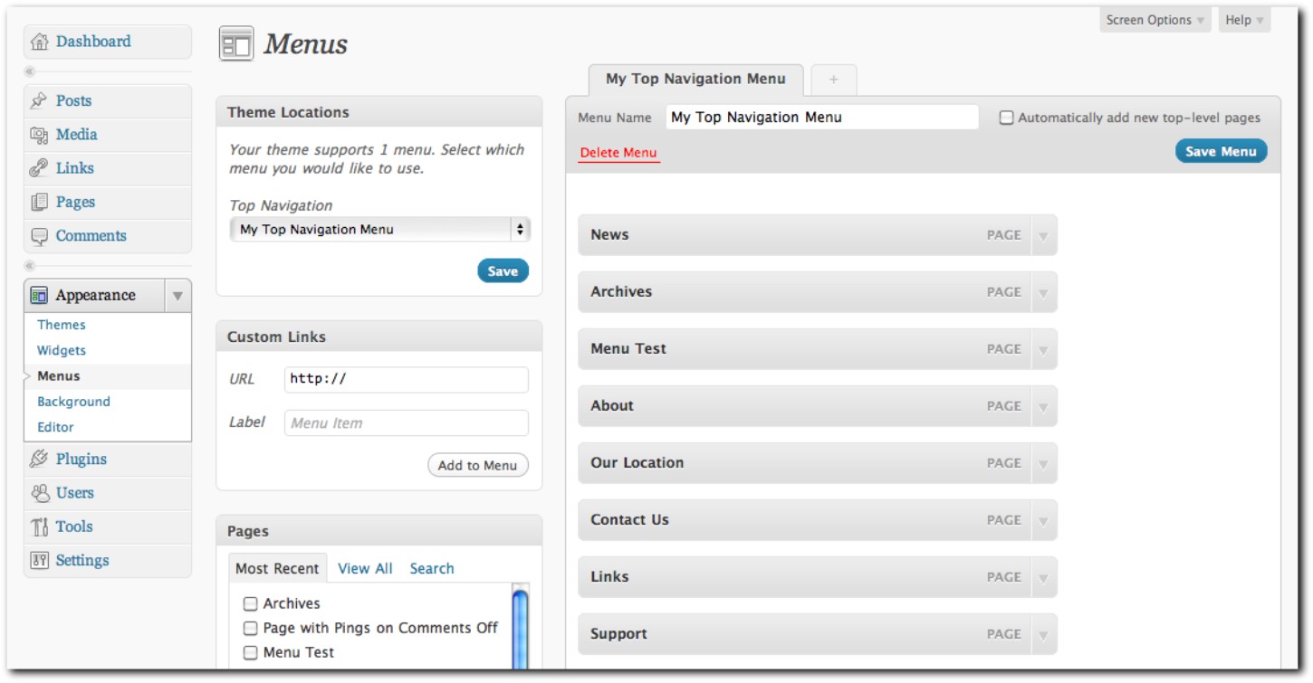Click the Save Menu button

click(1221, 151)
